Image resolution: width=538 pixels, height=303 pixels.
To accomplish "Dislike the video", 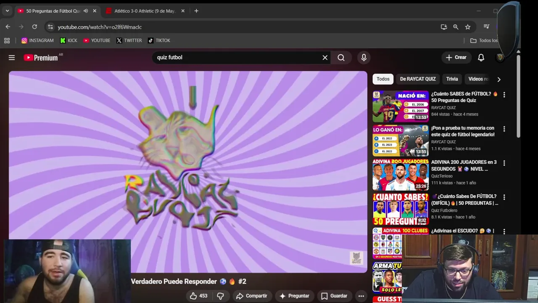I will tap(220, 296).
